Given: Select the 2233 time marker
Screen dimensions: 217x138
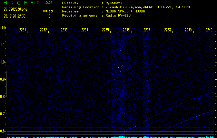Looking at the screenshot, I should point(64,30).
